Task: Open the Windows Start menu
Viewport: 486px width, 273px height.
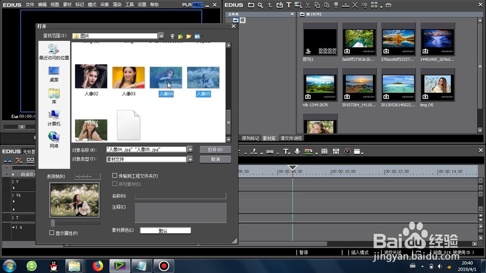Action: point(9,266)
